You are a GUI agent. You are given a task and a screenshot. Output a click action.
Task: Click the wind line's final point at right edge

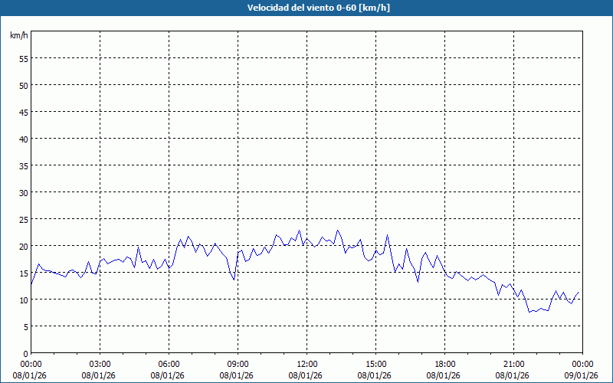click(579, 292)
